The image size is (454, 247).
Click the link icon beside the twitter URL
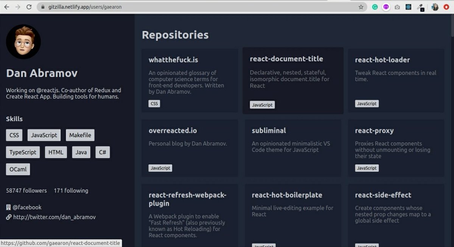click(x=8, y=217)
